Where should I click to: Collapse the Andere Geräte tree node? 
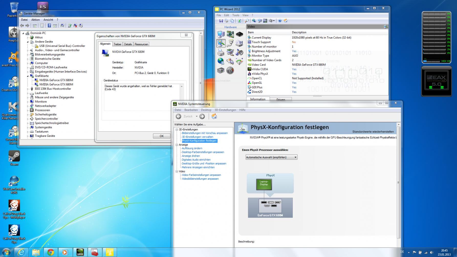tap(28, 42)
